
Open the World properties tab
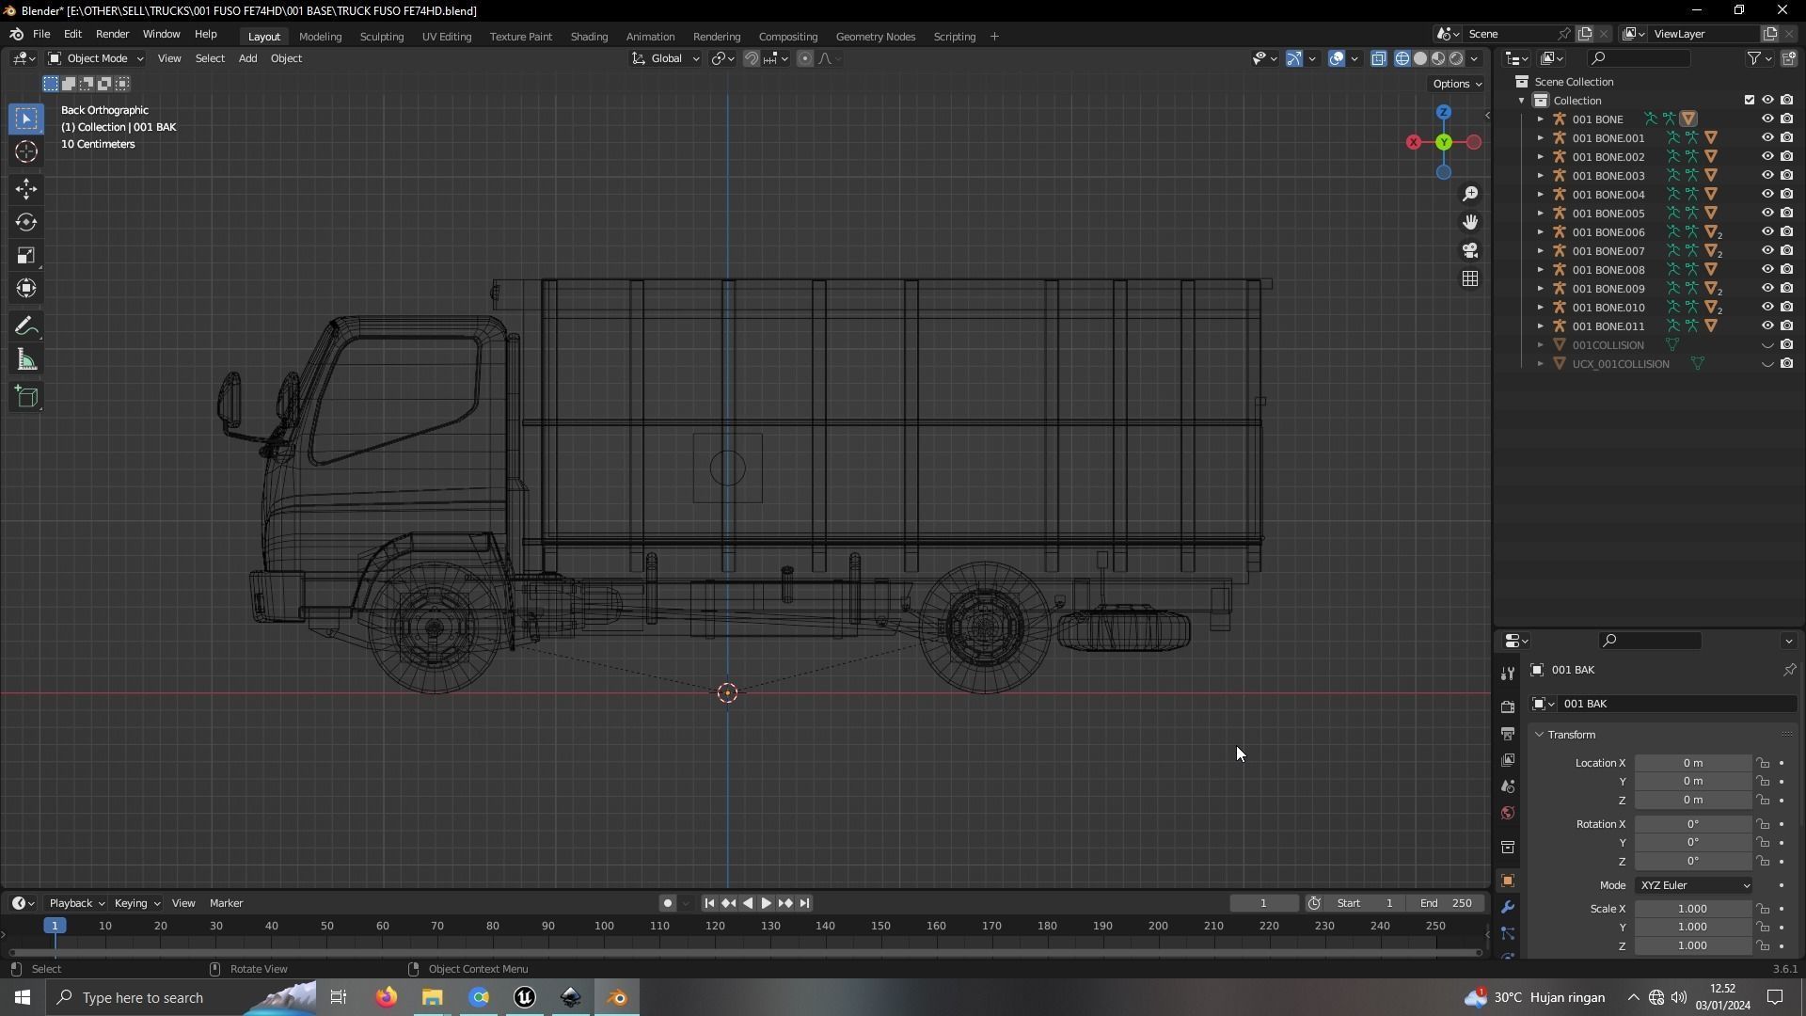point(1508,813)
